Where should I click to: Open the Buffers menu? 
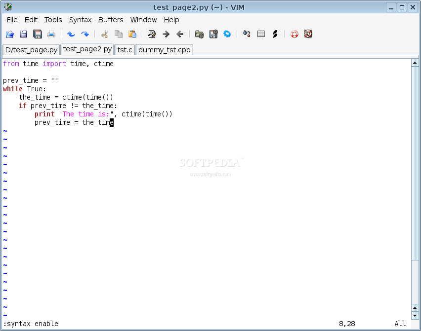pos(111,20)
